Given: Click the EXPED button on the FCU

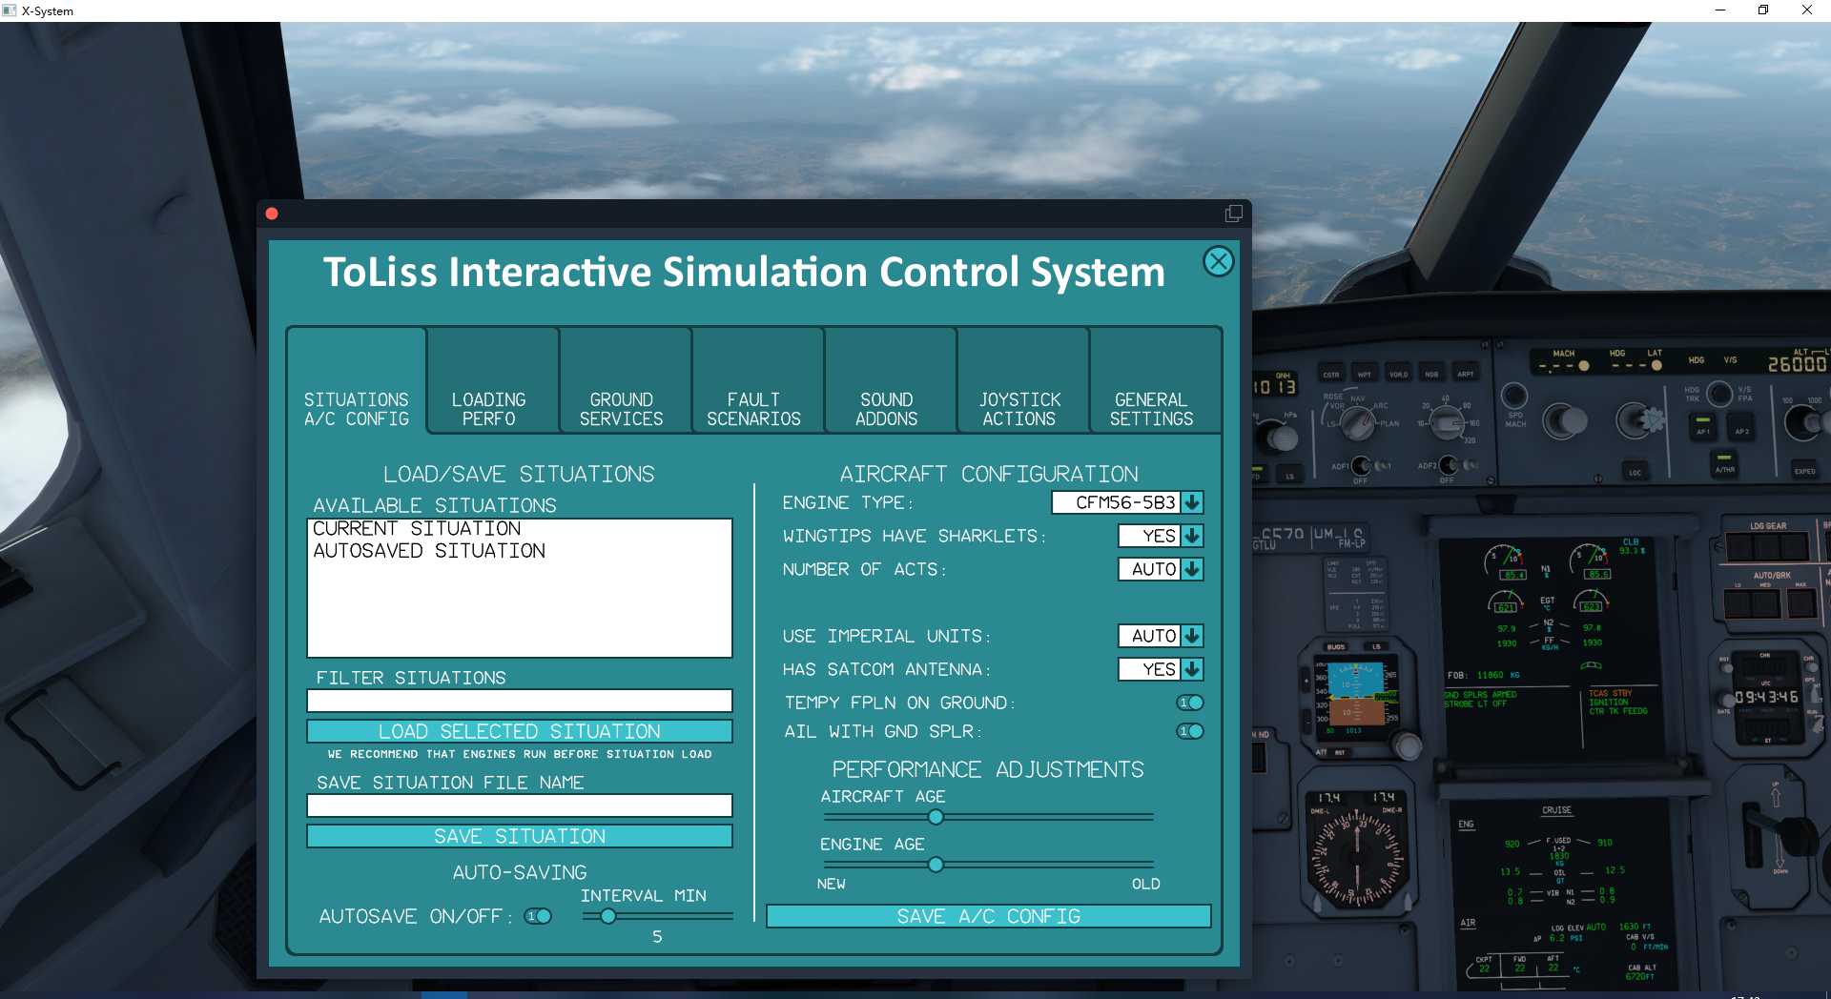Looking at the screenshot, I should [1804, 469].
